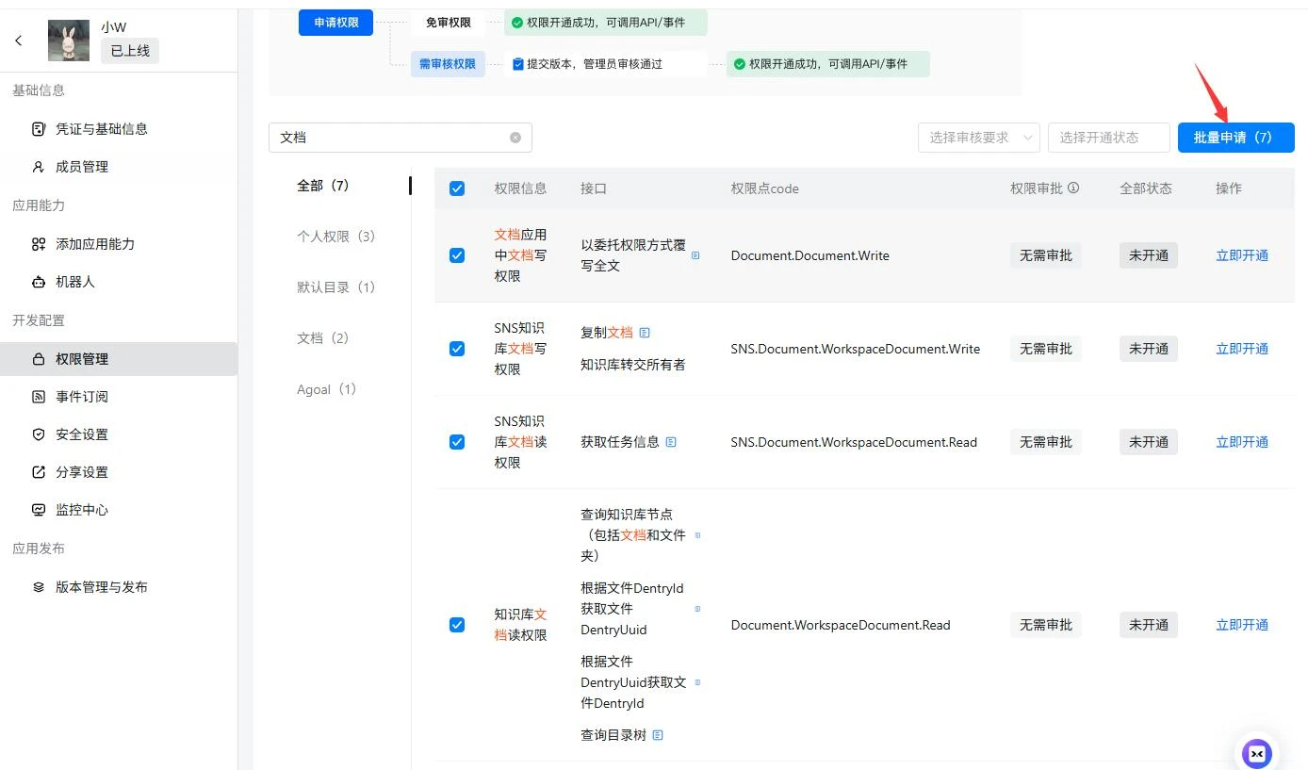Click the info icon next to 权限审批
Image resolution: width=1308 pixels, height=770 pixels.
point(1073,188)
